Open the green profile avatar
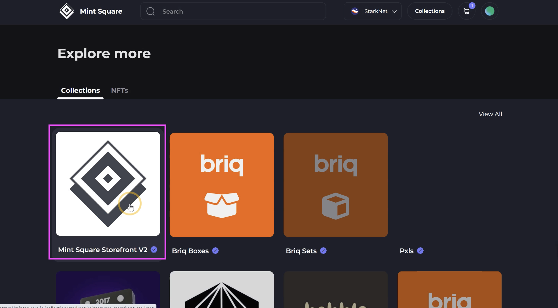 pyautogui.click(x=489, y=11)
